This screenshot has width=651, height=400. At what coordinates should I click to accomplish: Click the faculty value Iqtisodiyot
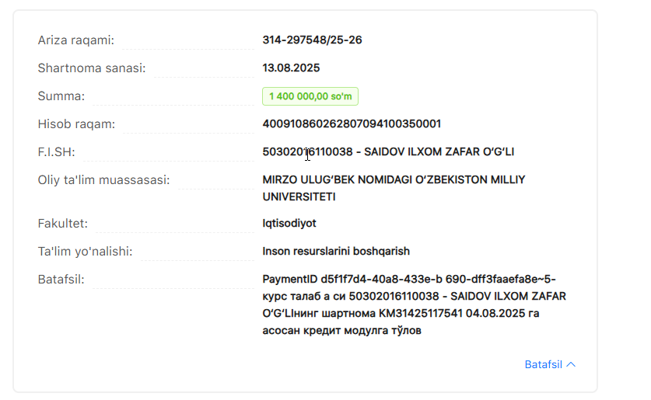[x=289, y=223]
